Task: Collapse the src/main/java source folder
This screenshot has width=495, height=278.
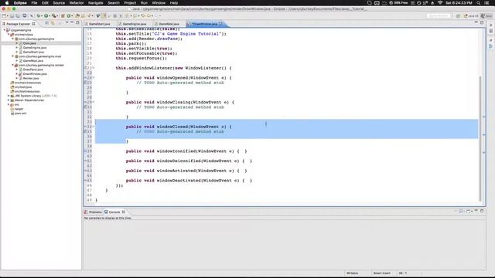Action: click(9, 35)
